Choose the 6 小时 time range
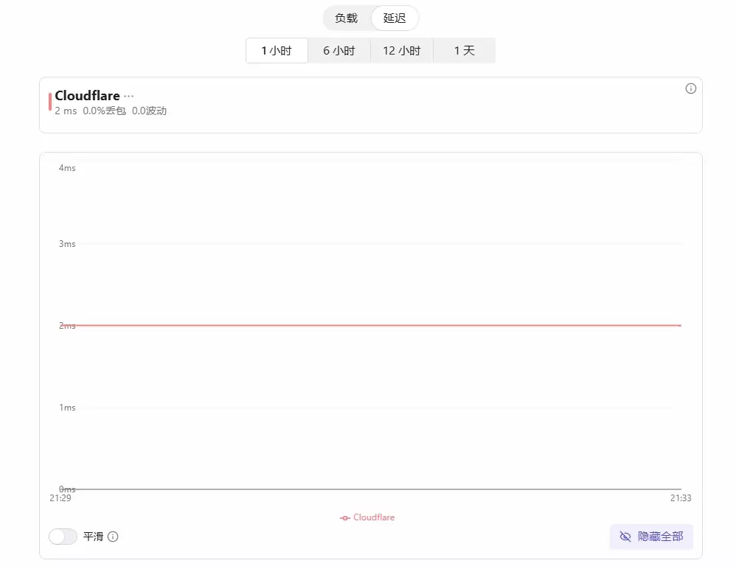This screenshot has height=569, width=736. (x=339, y=51)
